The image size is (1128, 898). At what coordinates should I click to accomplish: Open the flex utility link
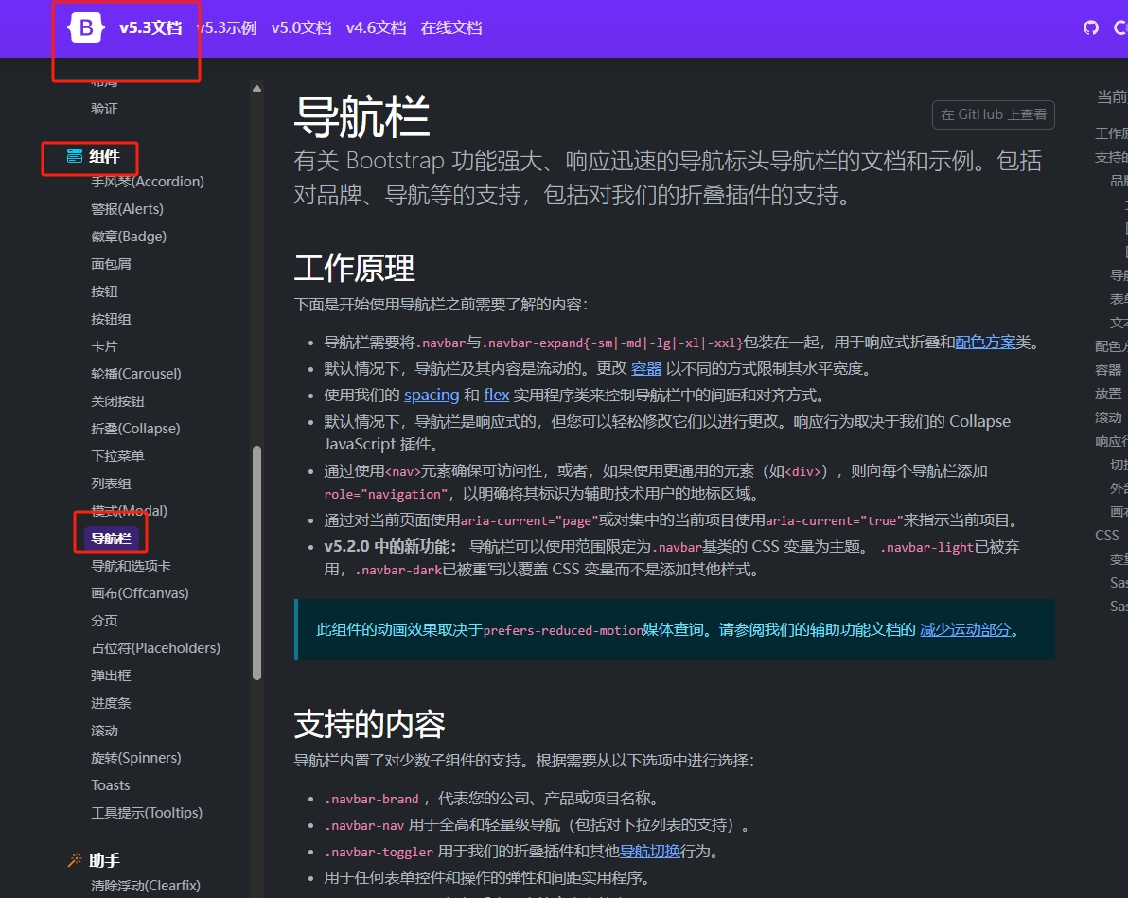pos(497,395)
